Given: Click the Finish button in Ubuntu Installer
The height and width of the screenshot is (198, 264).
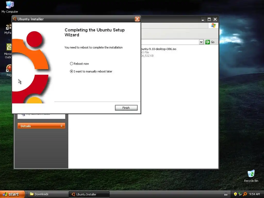Looking at the screenshot, I should (x=126, y=108).
